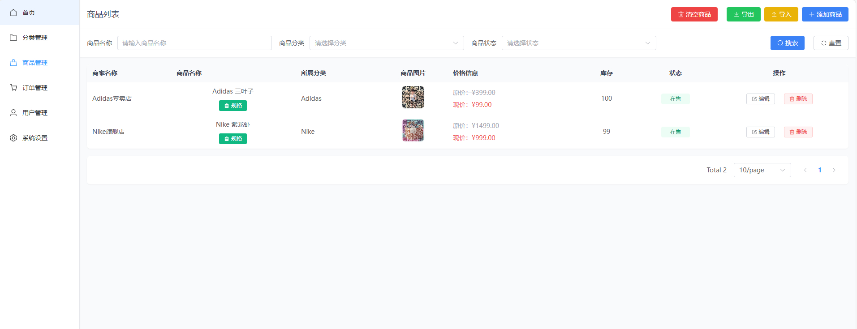Open the Nike product image thumbnail
The width and height of the screenshot is (857, 329).
point(413,130)
